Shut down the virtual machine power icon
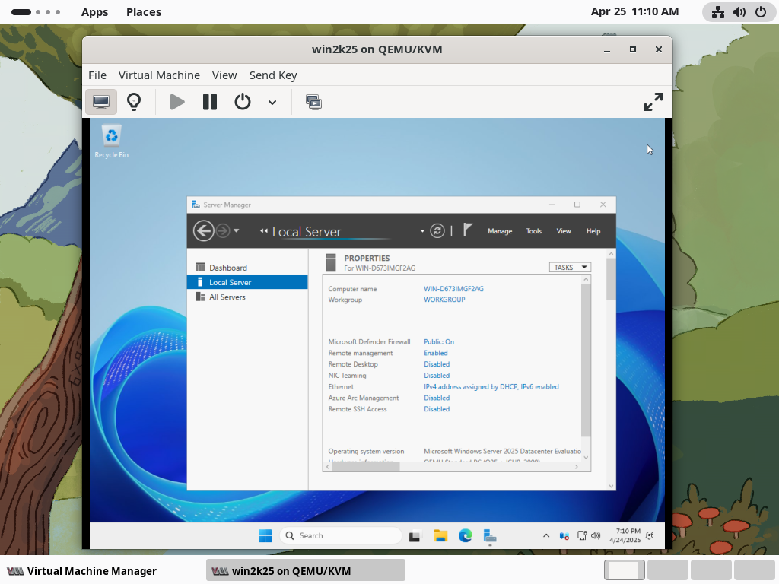Screen dimensions: 779x584 coord(243,103)
